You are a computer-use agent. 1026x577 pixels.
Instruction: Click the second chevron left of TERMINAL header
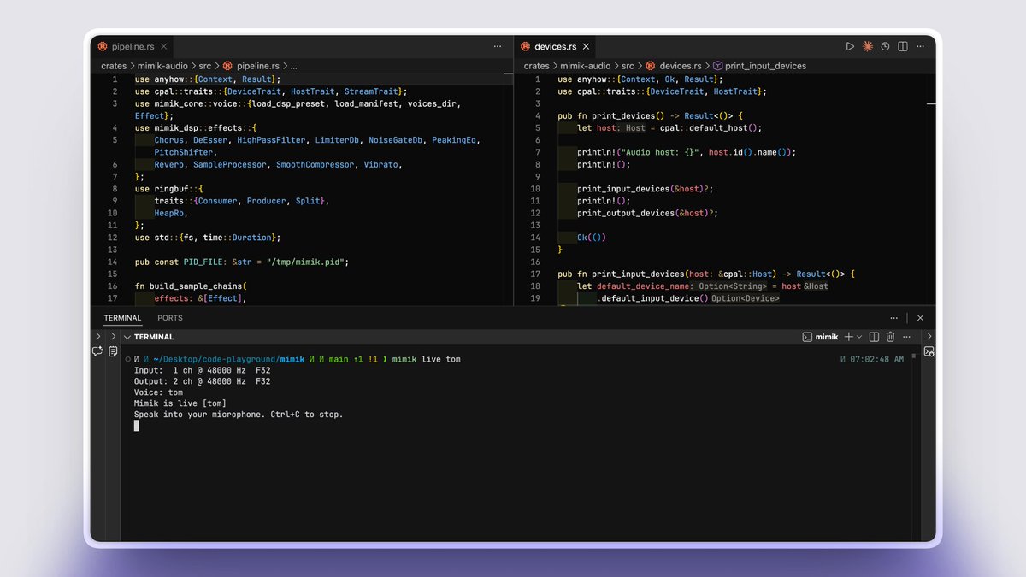tap(113, 337)
